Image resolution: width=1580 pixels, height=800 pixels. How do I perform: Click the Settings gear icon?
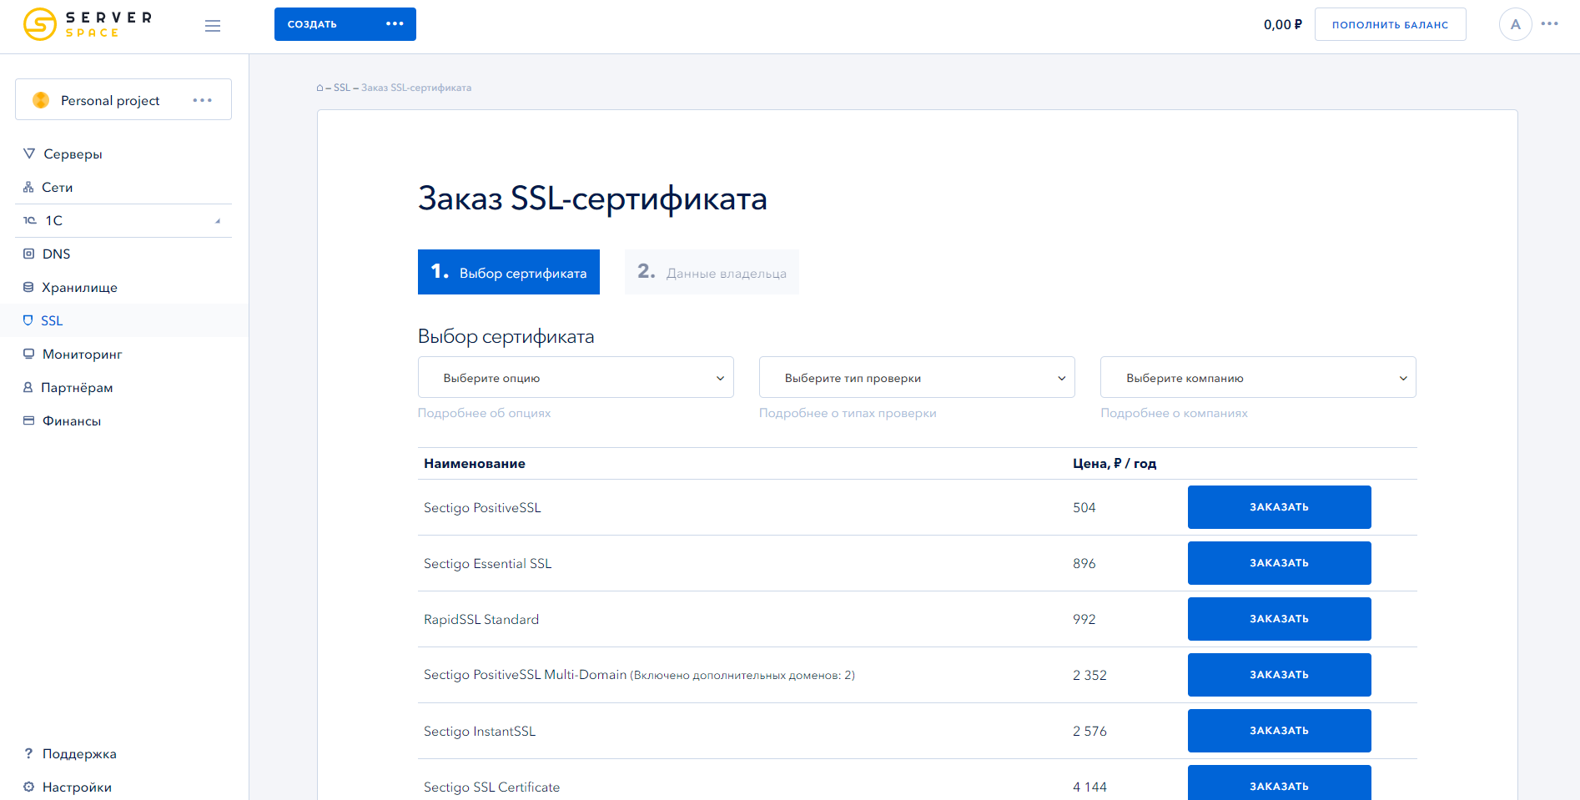pos(28,787)
